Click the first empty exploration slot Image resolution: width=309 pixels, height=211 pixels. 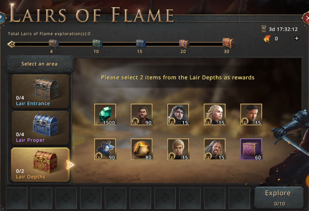17,198
